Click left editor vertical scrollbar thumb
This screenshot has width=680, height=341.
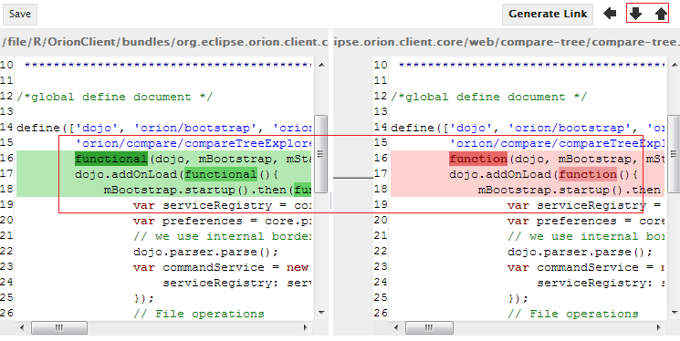click(321, 154)
